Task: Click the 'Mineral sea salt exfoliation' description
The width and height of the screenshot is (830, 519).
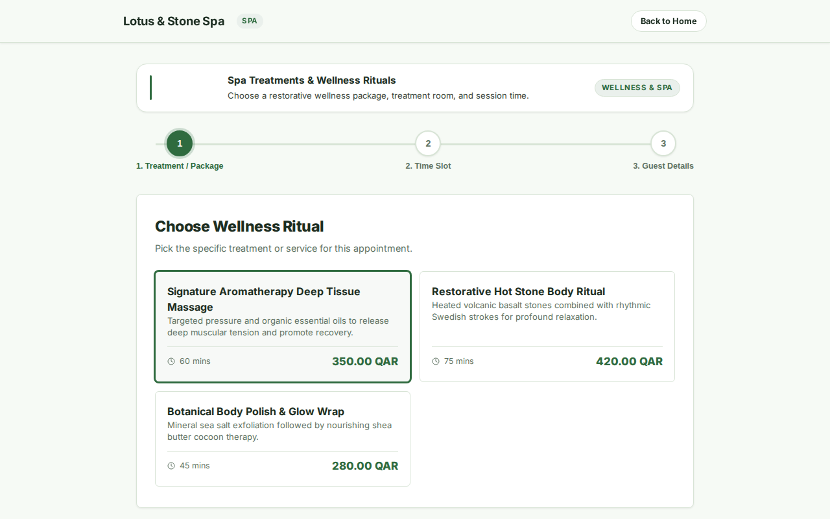Action: click(279, 431)
